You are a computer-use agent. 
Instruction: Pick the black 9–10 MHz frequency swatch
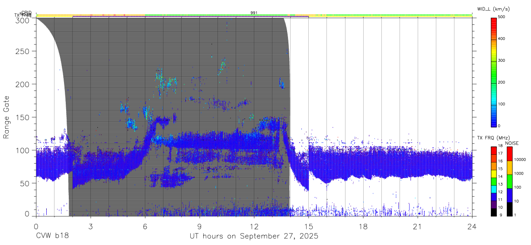(x=494, y=212)
